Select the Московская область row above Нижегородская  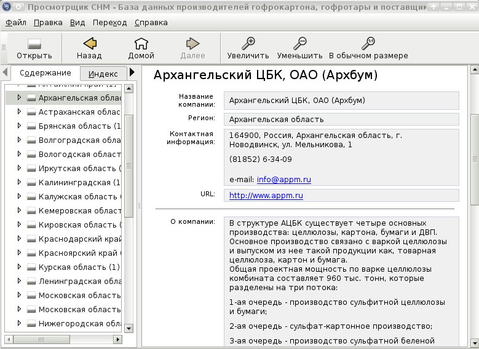(63, 309)
